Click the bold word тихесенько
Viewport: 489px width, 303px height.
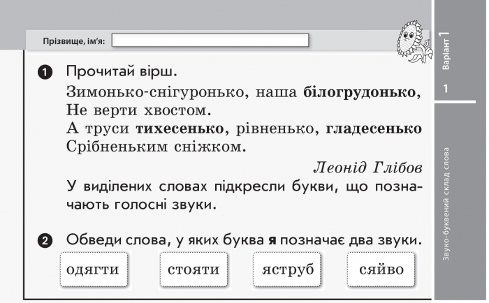pyautogui.click(x=180, y=128)
